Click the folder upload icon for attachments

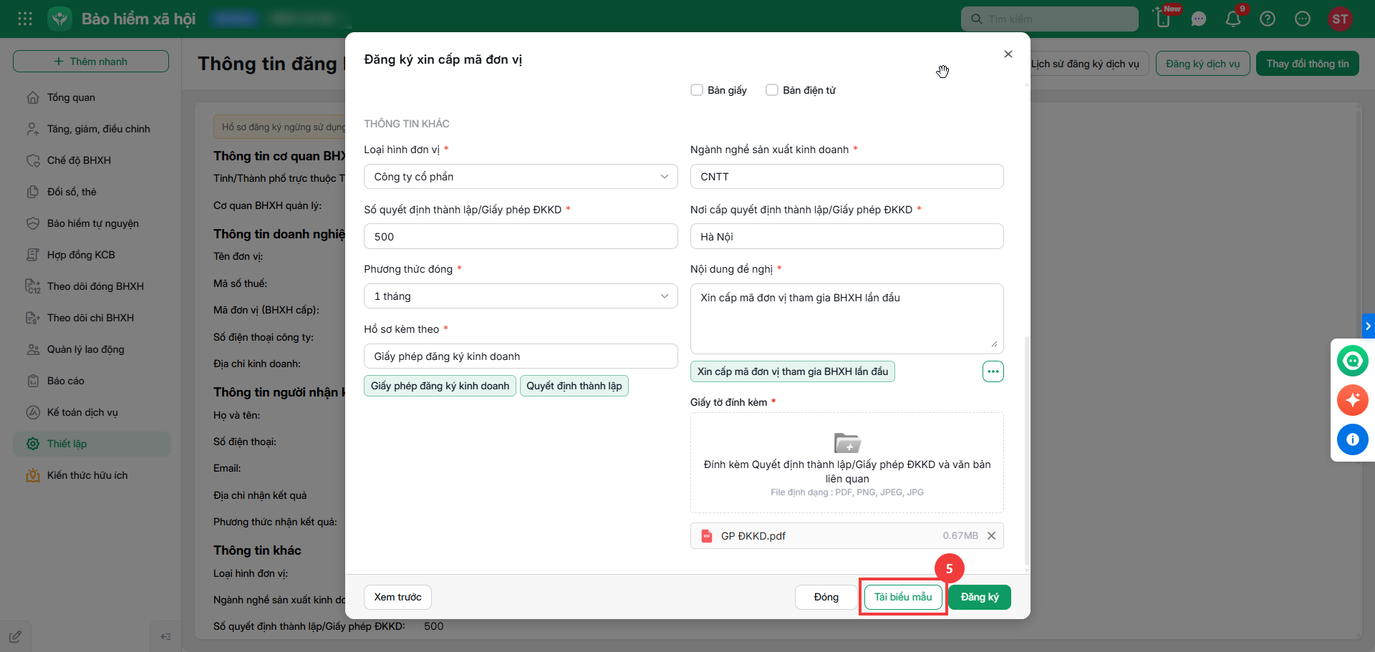(x=847, y=443)
